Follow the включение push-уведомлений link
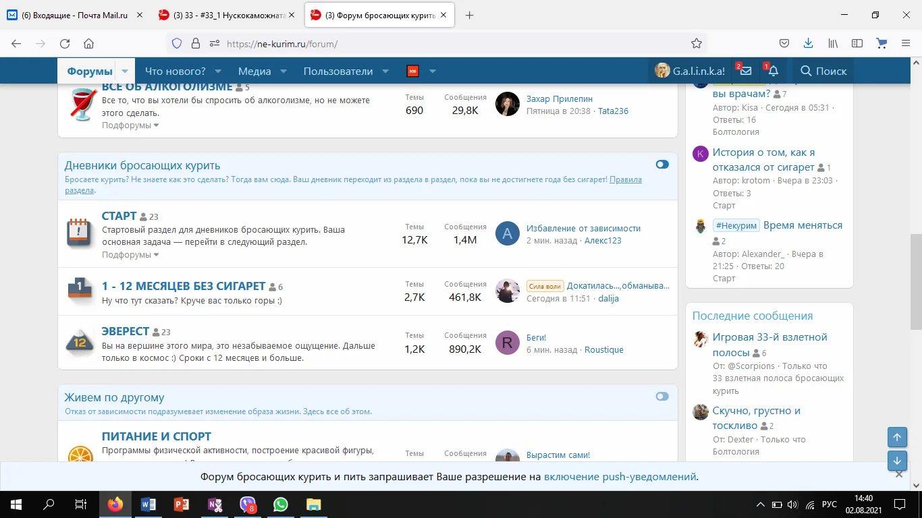 pyautogui.click(x=620, y=477)
